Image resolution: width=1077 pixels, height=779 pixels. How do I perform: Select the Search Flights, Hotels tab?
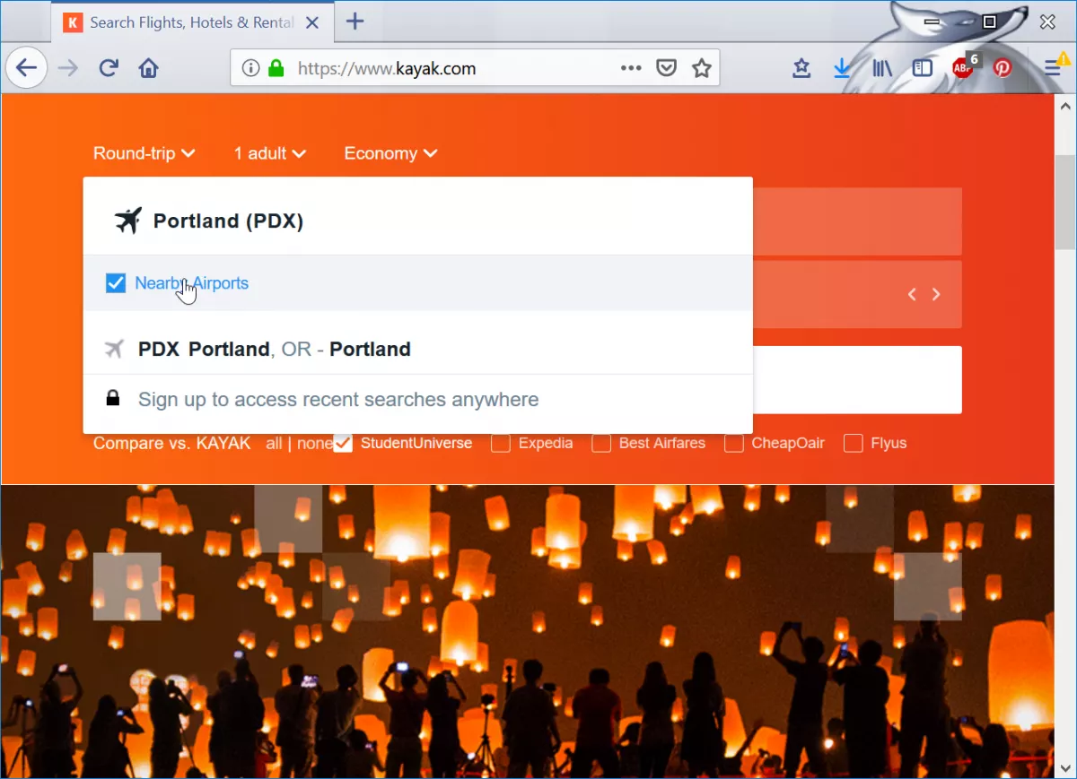[x=190, y=23]
